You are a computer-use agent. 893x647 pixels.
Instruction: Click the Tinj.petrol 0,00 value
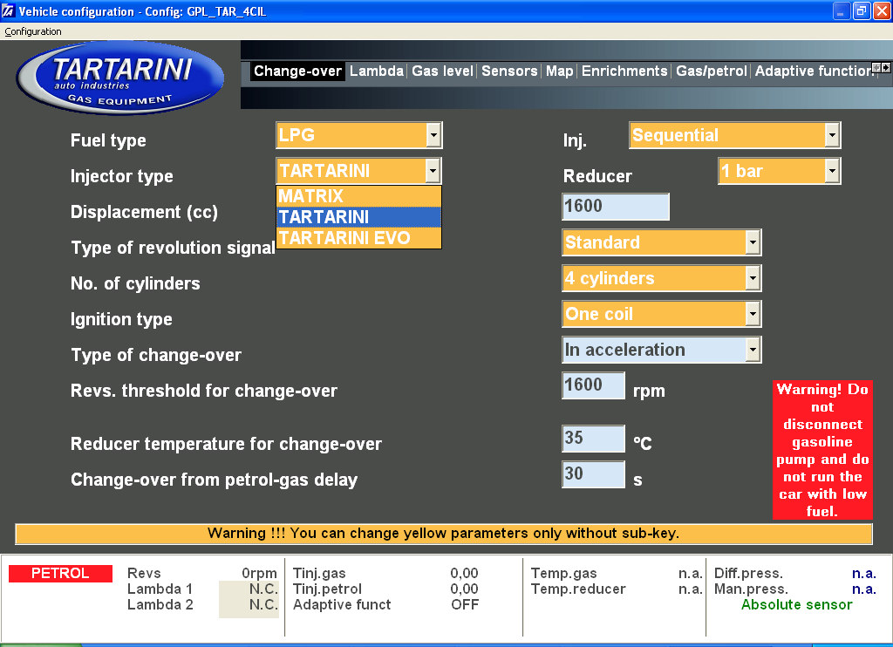(x=464, y=589)
